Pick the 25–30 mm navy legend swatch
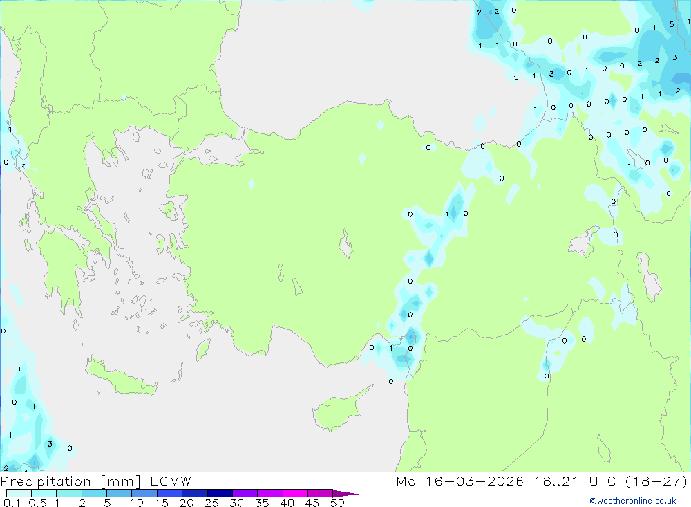Image resolution: width=691 pixels, height=507 pixels. tap(220, 493)
